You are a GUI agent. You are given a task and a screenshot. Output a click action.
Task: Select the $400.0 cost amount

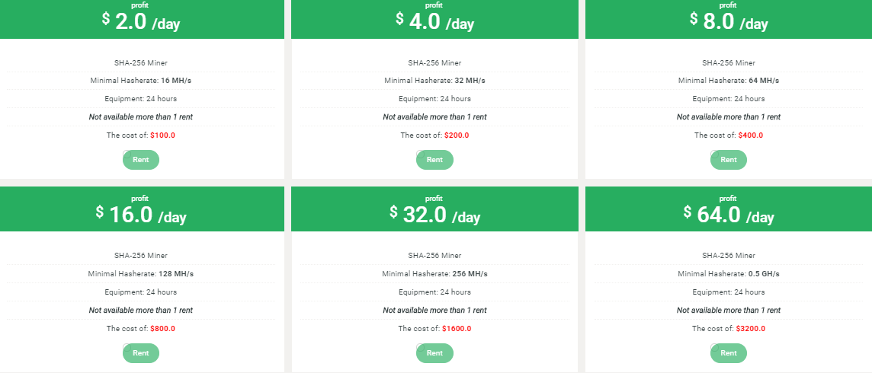coord(750,135)
